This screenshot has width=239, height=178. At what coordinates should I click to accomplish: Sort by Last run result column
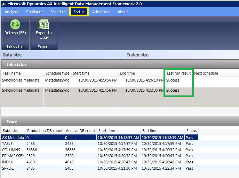tap(178, 73)
